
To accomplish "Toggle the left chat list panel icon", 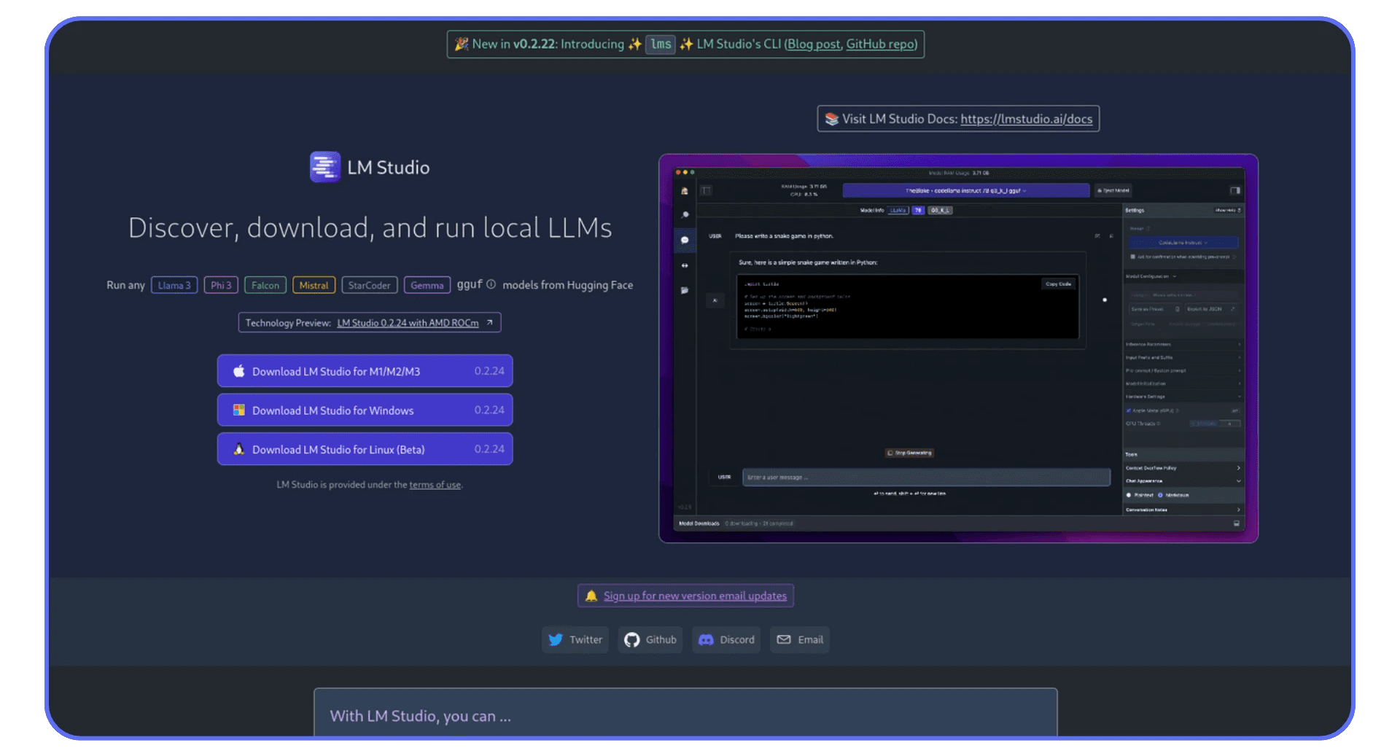I will 706,190.
